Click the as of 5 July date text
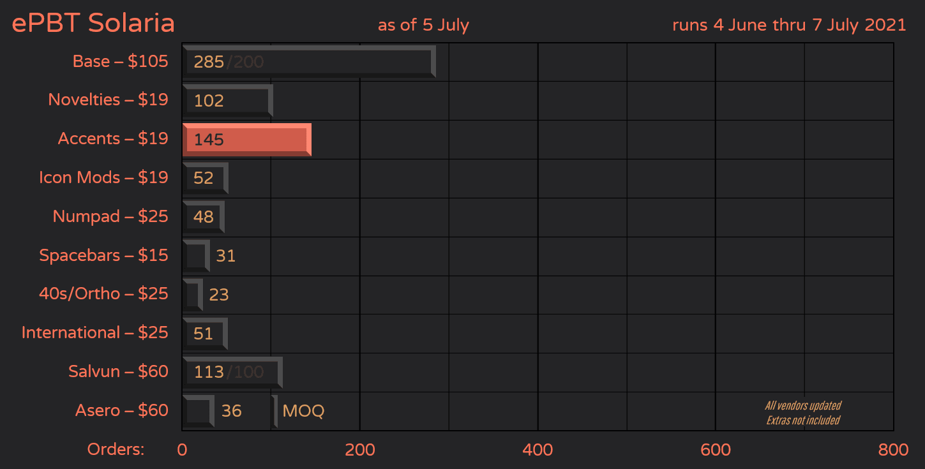Image resolution: width=925 pixels, height=469 pixels. point(423,26)
